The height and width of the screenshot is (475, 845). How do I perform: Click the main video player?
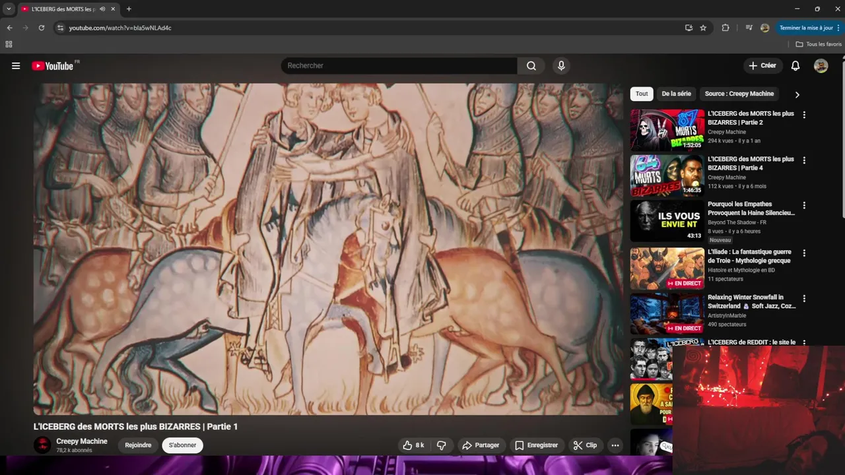pyautogui.click(x=328, y=249)
